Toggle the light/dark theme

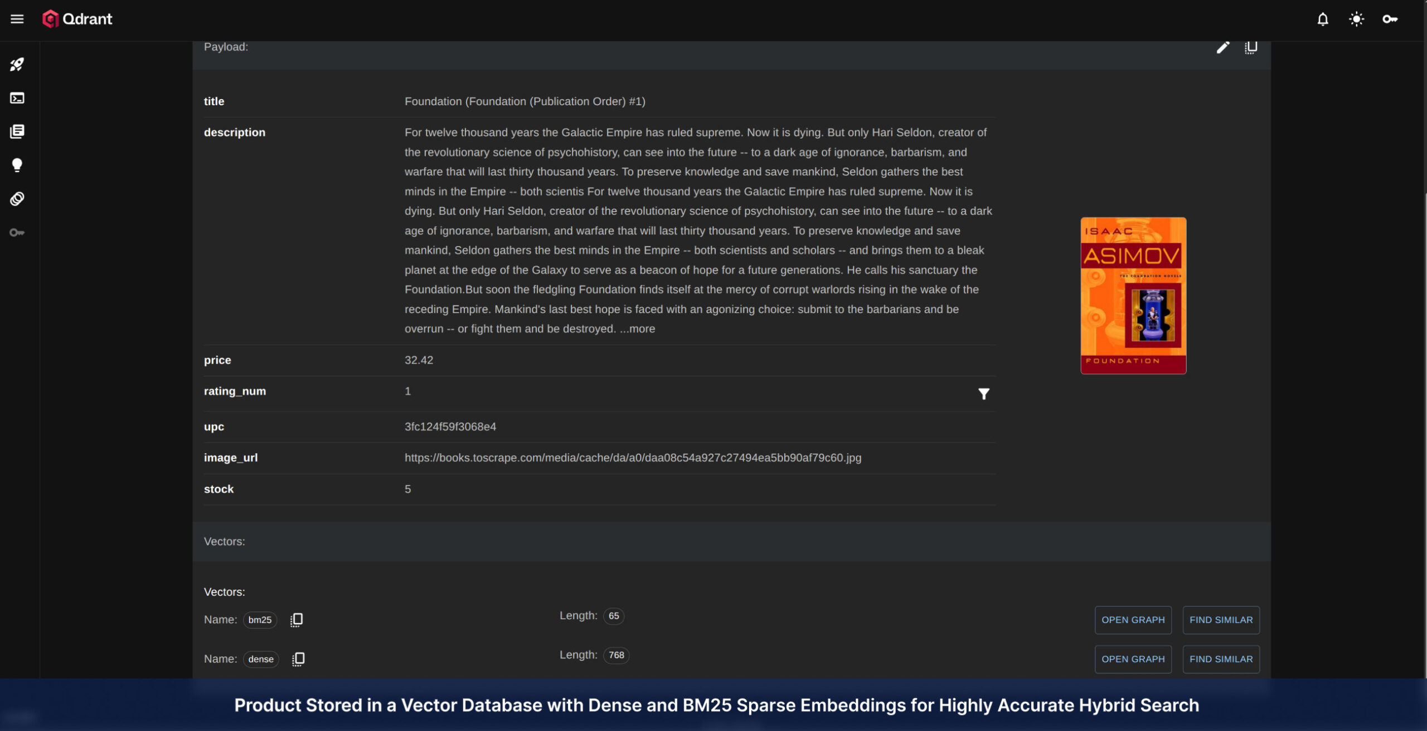click(1356, 19)
